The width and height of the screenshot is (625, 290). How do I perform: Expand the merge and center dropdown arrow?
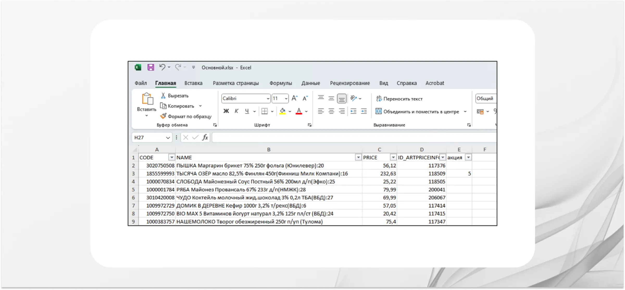465,111
